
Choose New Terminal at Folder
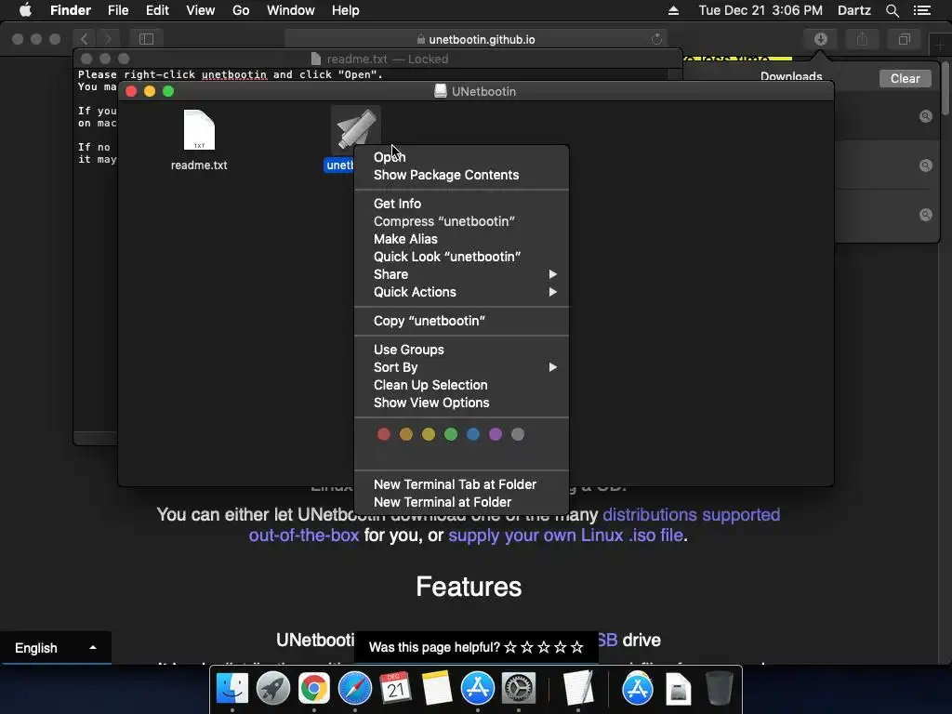(x=461, y=502)
